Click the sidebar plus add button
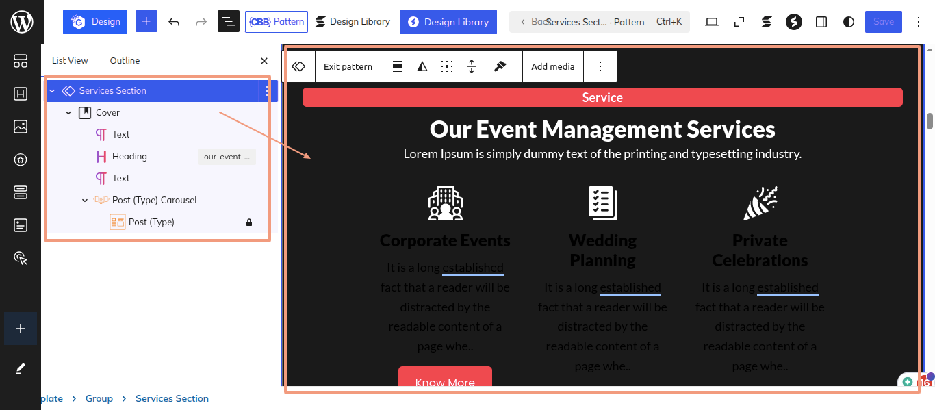This screenshot has width=935, height=410. tap(21, 329)
